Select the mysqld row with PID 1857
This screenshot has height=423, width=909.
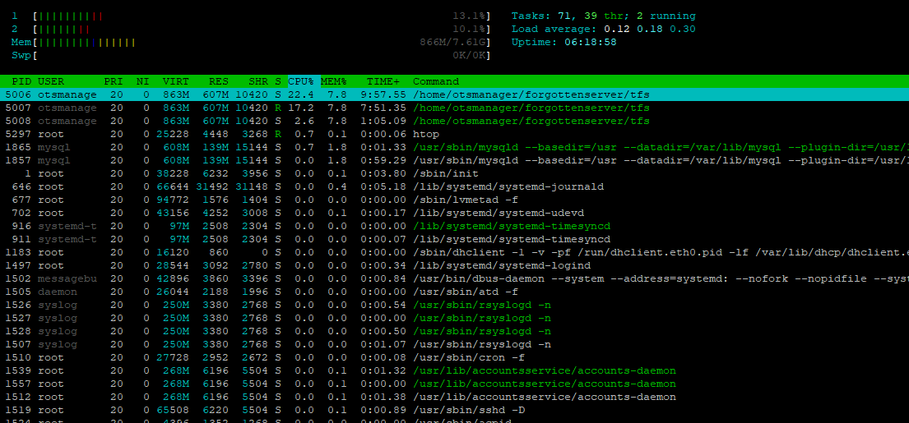(x=454, y=160)
